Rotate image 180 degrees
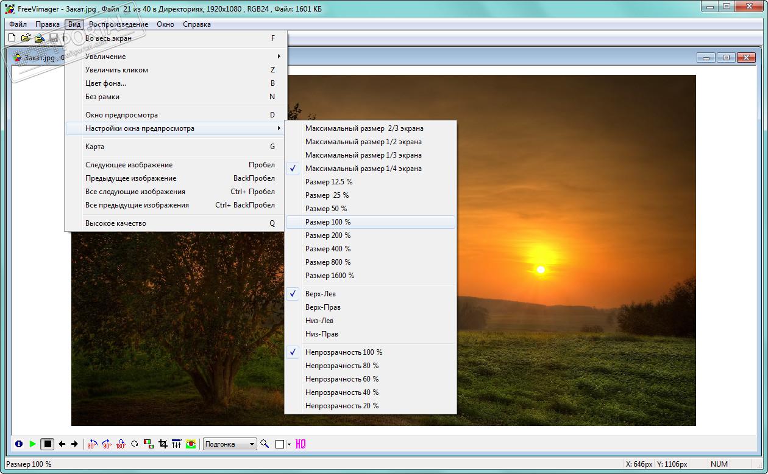 [121, 444]
